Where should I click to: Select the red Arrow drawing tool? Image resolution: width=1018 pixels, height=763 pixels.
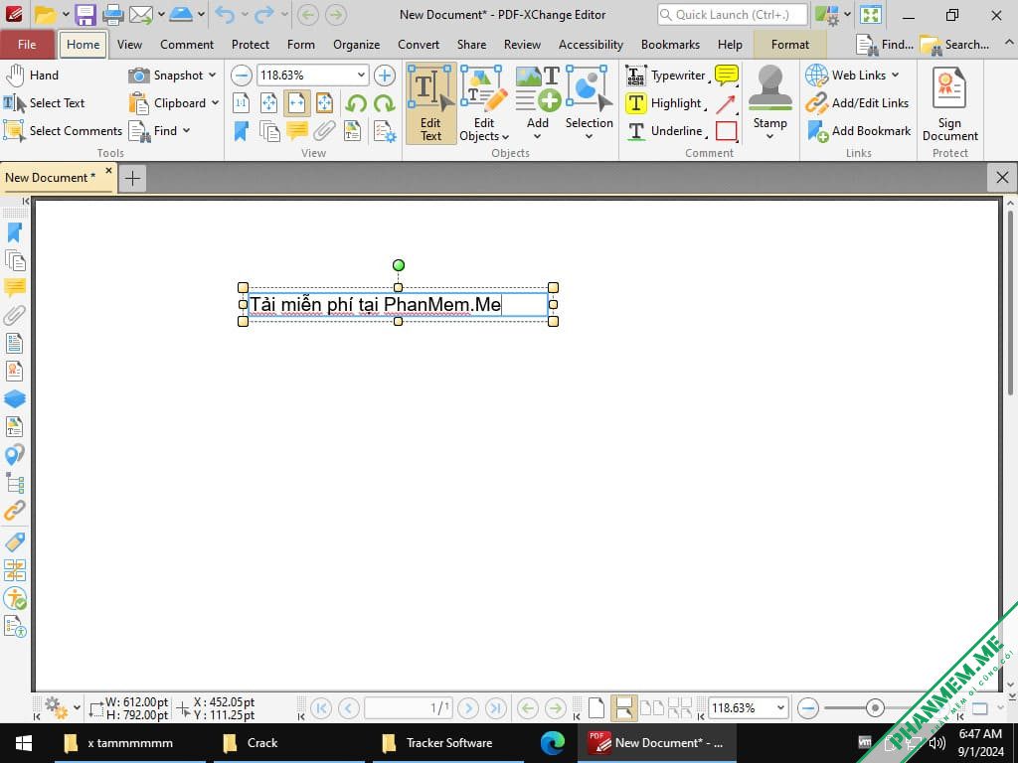click(727, 103)
